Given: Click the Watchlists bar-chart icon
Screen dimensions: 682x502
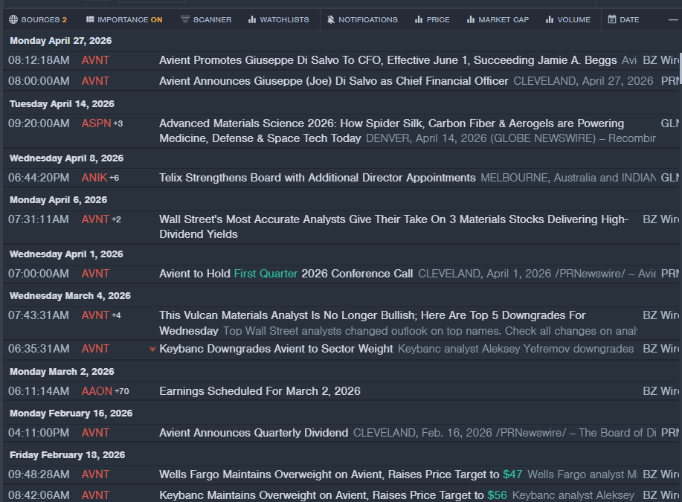Looking at the screenshot, I should 252,19.
